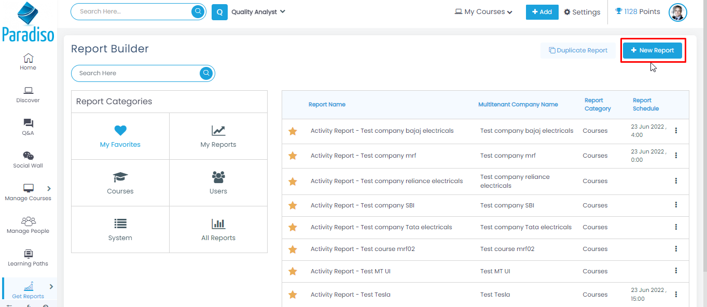
Task: Go to Q&A in sidebar
Action: [x=28, y=127]
